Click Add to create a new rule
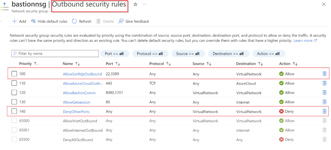Image resolution: width=331 pixels, height=150 pixels. click(x=19, y=21)
